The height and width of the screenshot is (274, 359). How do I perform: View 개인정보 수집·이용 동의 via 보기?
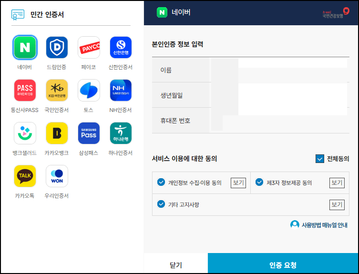coord(238,183)
